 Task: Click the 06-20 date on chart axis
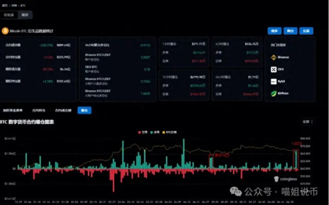(290, 202)
